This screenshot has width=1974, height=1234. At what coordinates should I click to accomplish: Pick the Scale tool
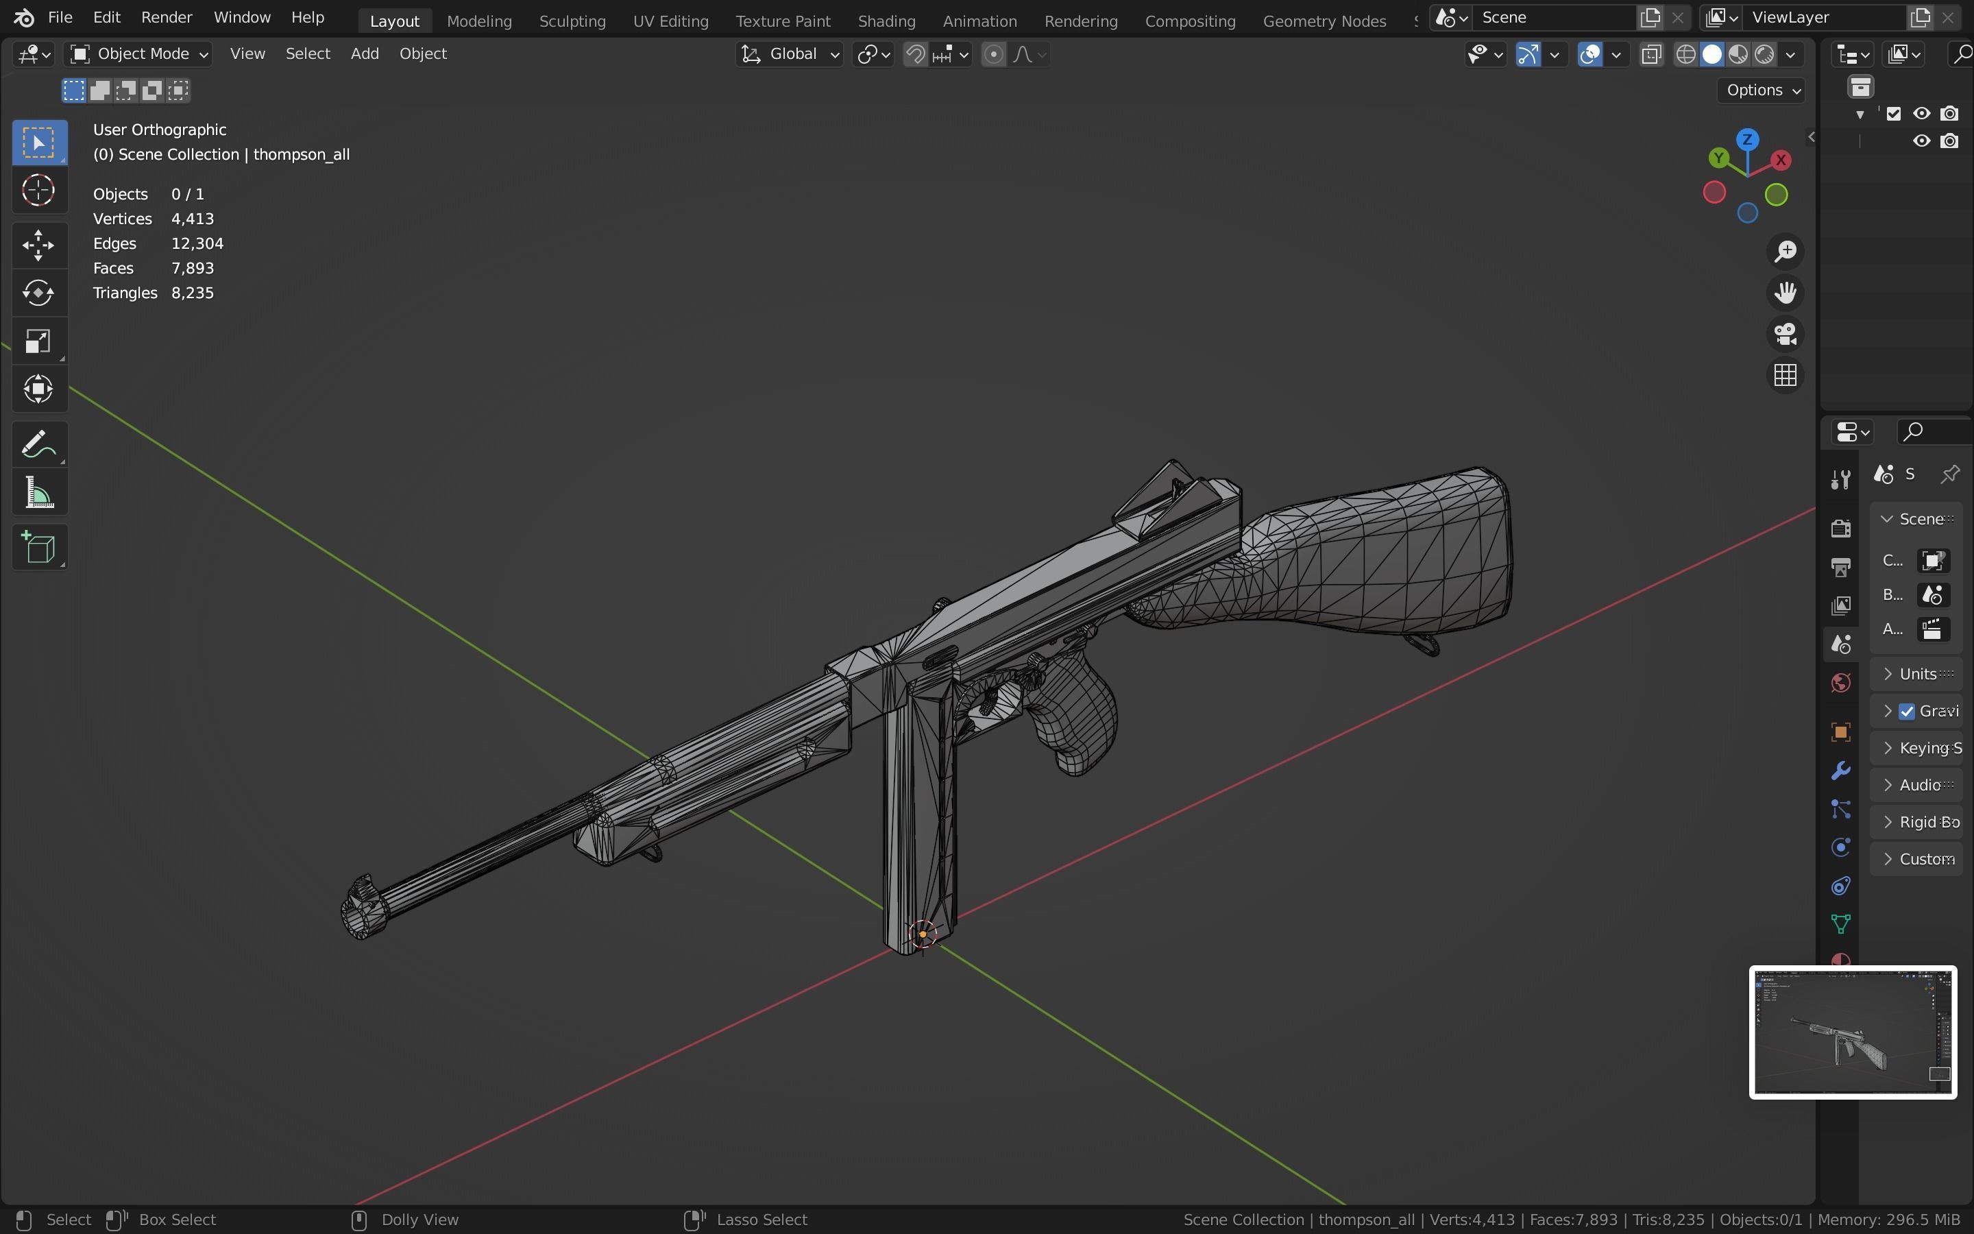click(38, 341)
